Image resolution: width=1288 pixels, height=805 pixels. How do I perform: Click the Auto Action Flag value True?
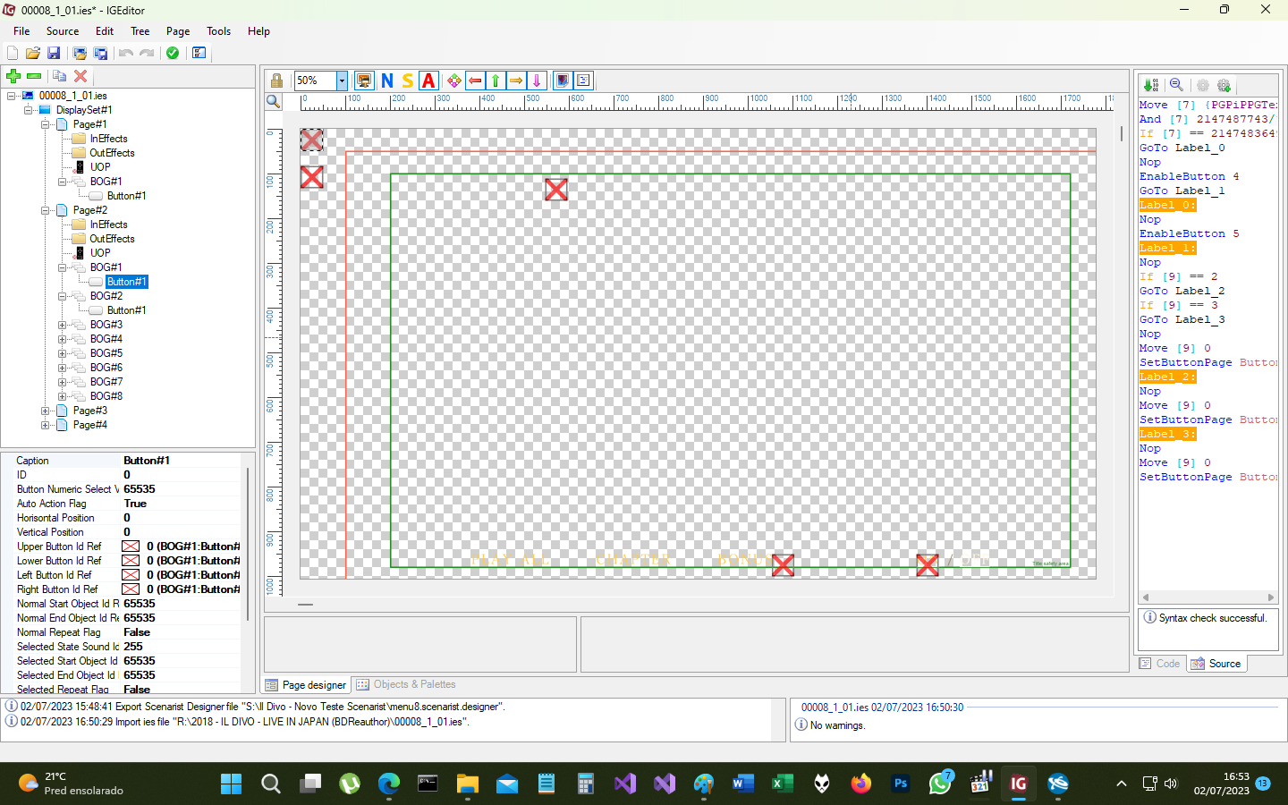pyautogui.click(x=182, y=504)
